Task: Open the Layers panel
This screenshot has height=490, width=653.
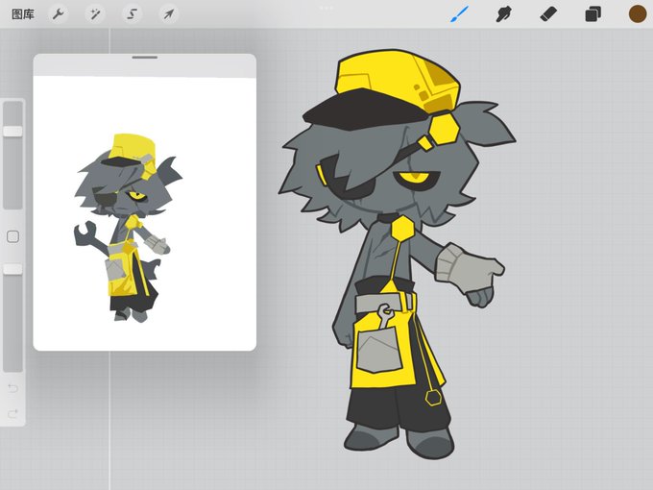Action: 593,14
